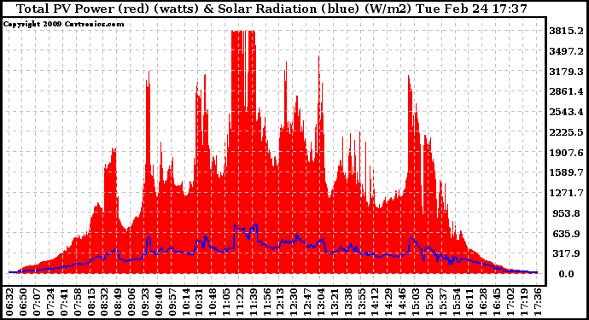Click the 08:32 time label

click(104, 301)
